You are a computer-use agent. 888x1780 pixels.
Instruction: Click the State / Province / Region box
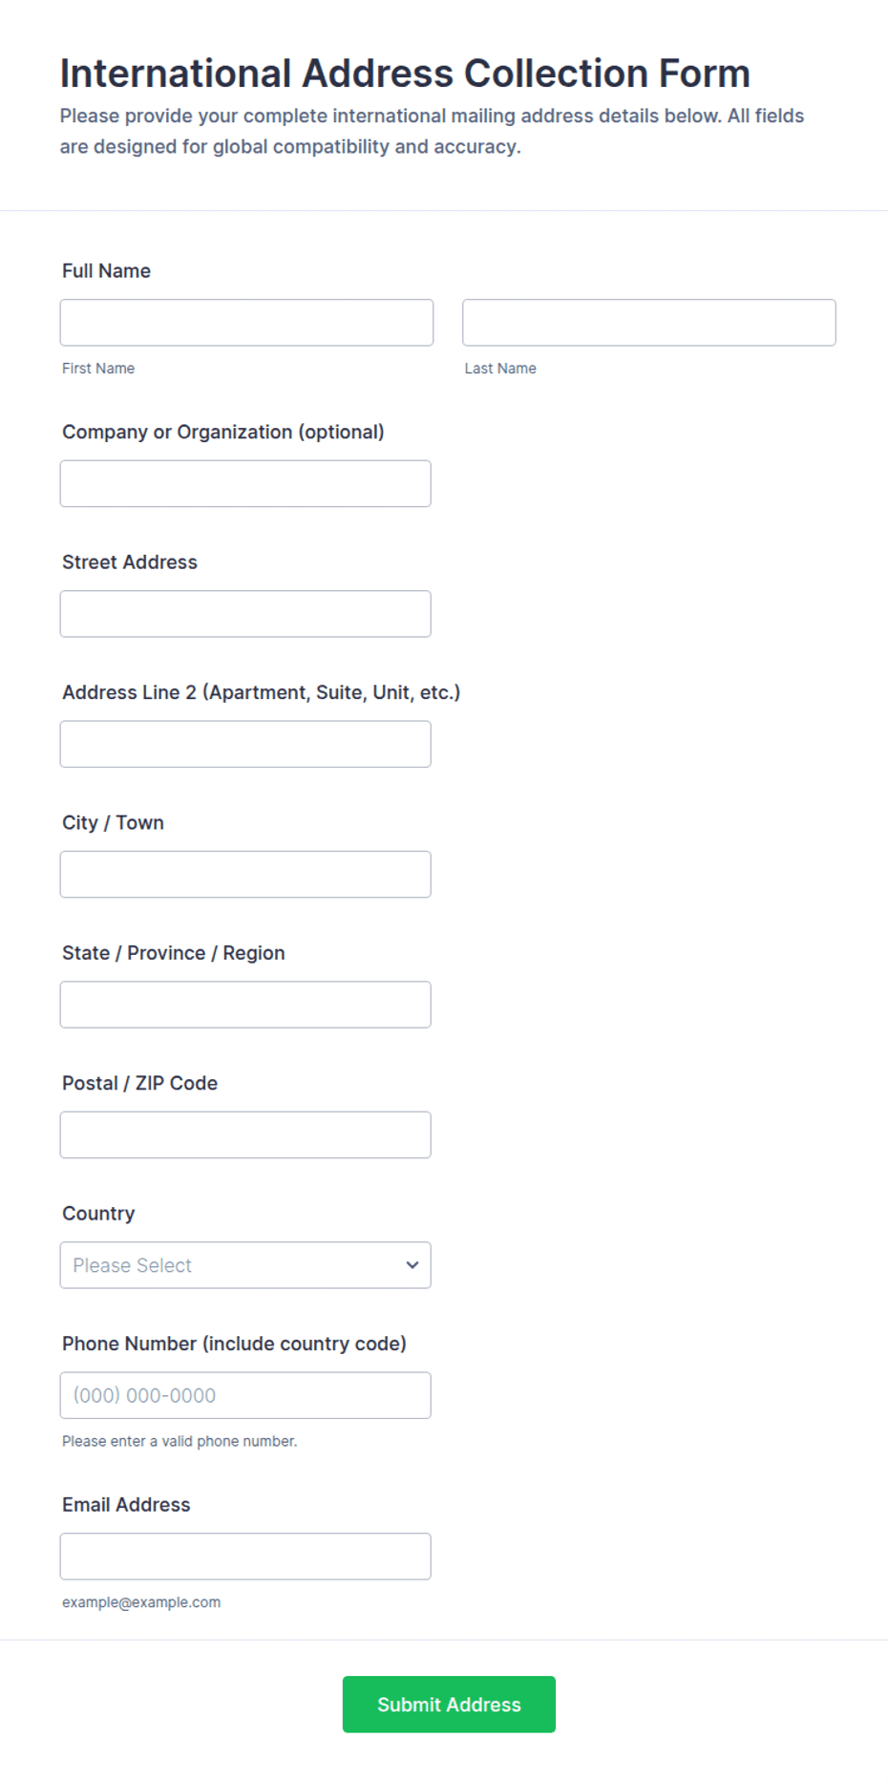(x=245, y=1005)
